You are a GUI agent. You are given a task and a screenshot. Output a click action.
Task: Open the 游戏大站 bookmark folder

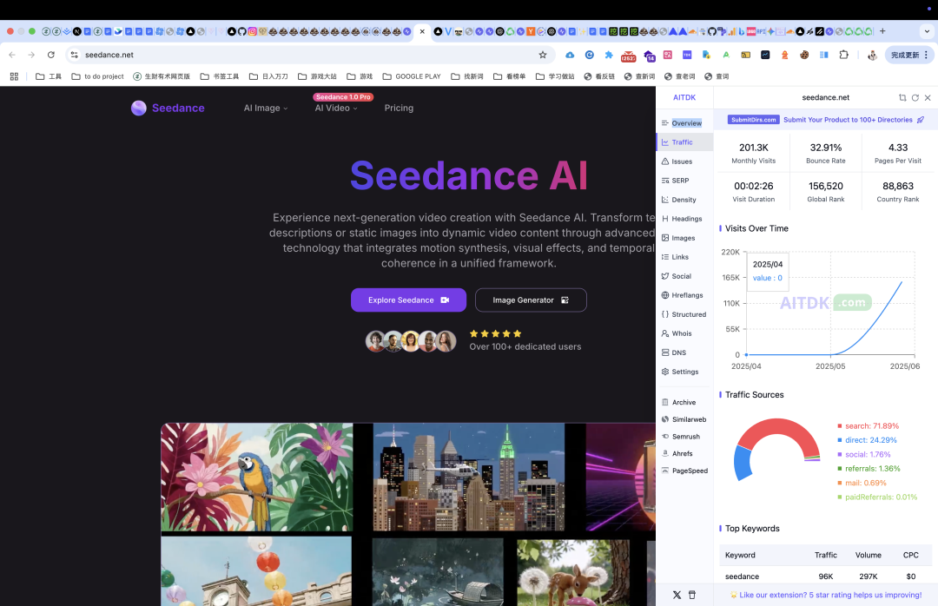317,76
